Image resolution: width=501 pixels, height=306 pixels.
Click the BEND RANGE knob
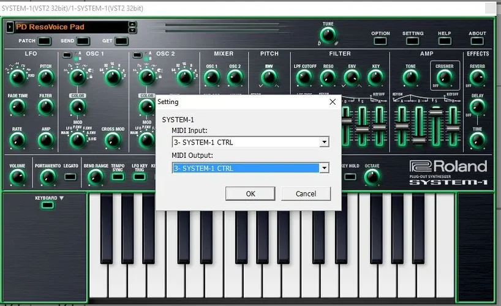pyautogui.click(x=95, y=177)
